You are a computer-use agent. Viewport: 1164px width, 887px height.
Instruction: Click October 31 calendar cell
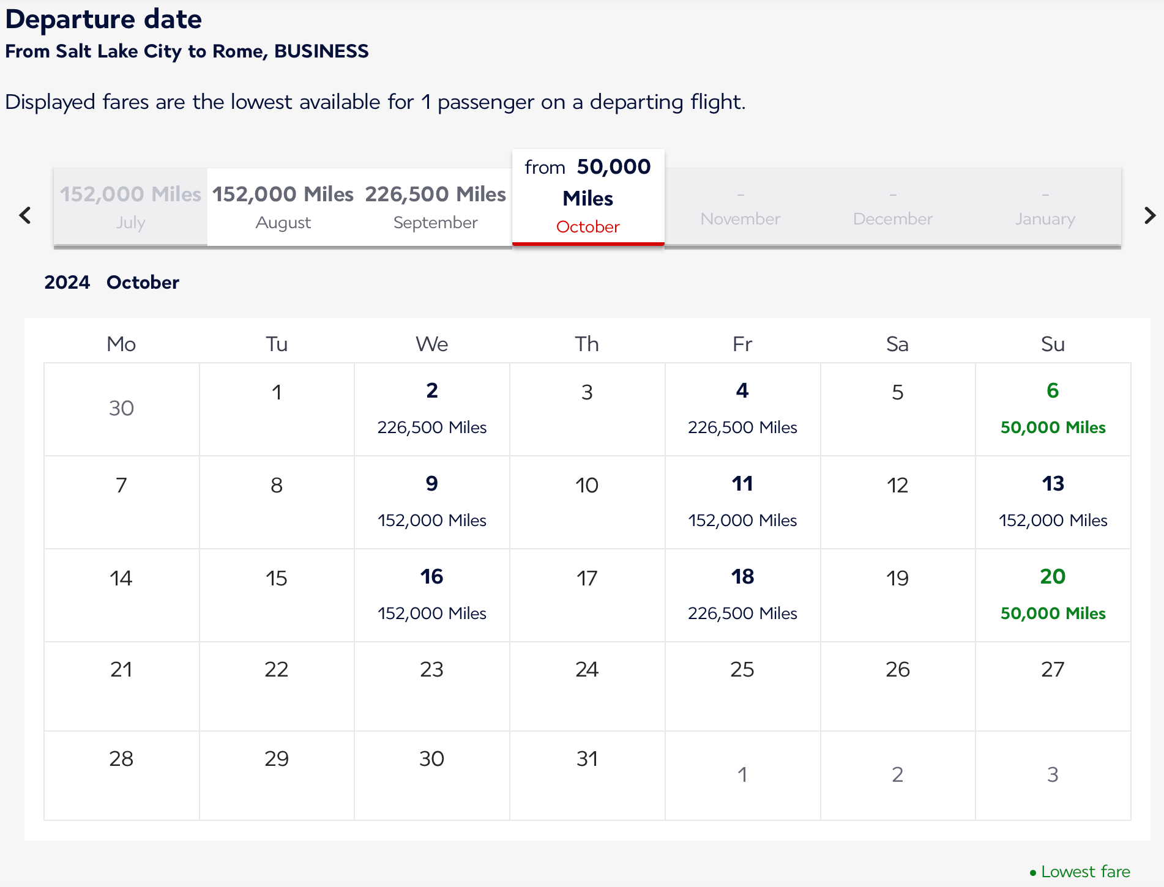click(587, 774)
